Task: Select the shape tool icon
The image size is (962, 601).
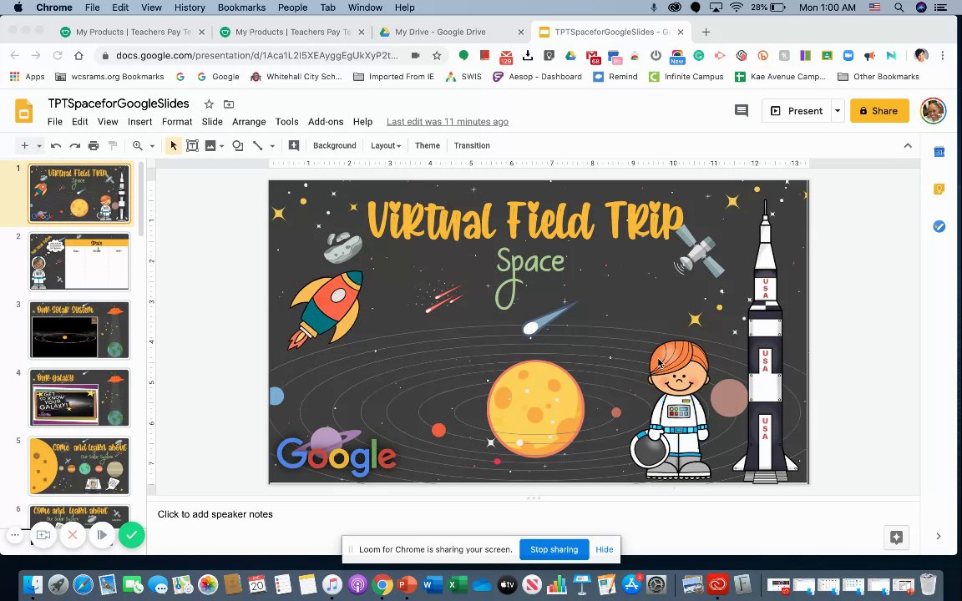Action: 238,145
